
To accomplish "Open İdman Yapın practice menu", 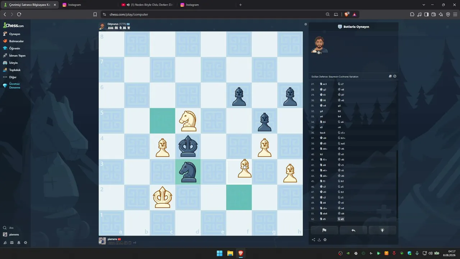I will pyautogui.click(x=14, y=55).
